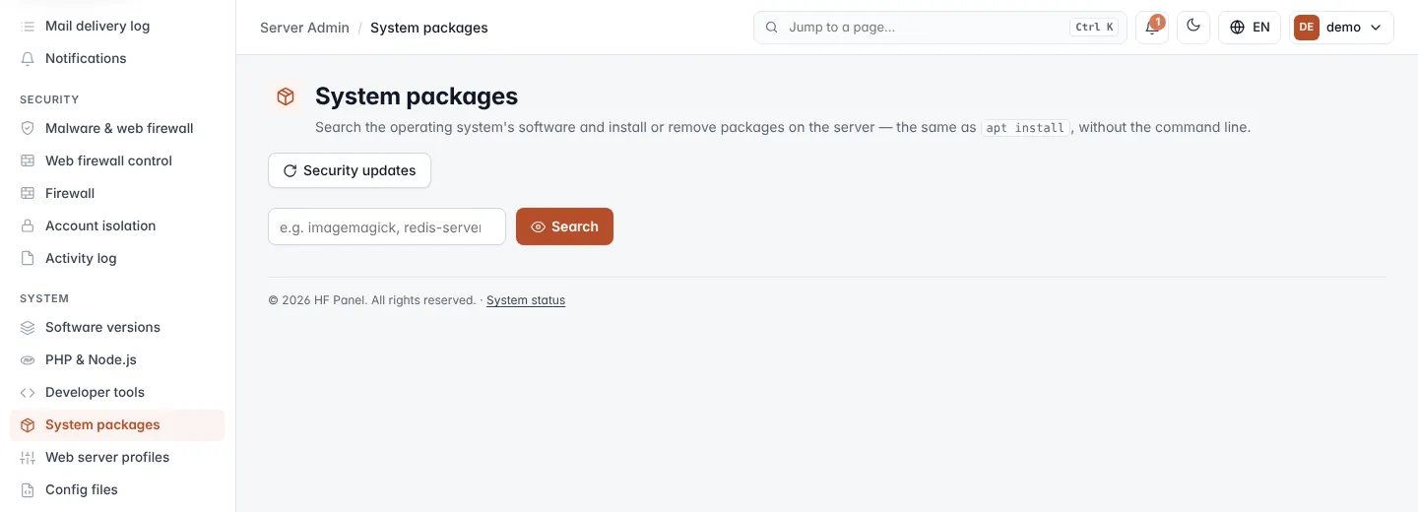Open Malware & web firewall page
This screenshot has height=512, width=1418.
(x=117, y=128)
